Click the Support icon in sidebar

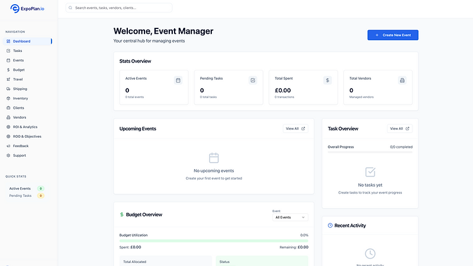(8, 155)
